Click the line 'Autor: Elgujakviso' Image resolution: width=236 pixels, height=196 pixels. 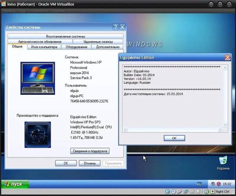tap(137, 71)
